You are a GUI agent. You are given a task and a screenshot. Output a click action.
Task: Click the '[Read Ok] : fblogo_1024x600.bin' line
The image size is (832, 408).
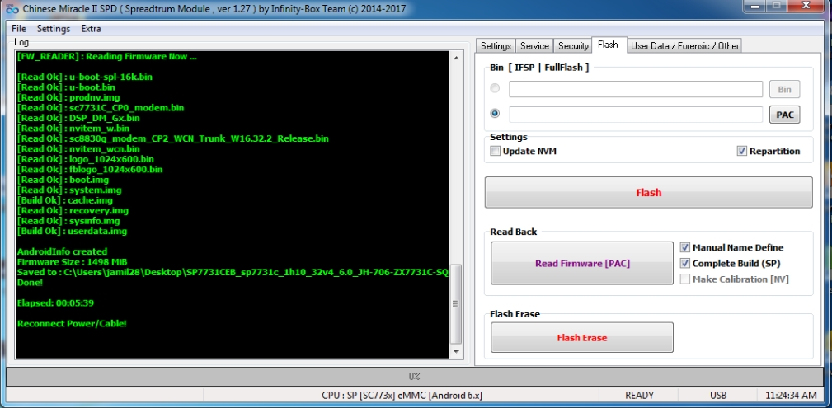(x=90, y=169)
